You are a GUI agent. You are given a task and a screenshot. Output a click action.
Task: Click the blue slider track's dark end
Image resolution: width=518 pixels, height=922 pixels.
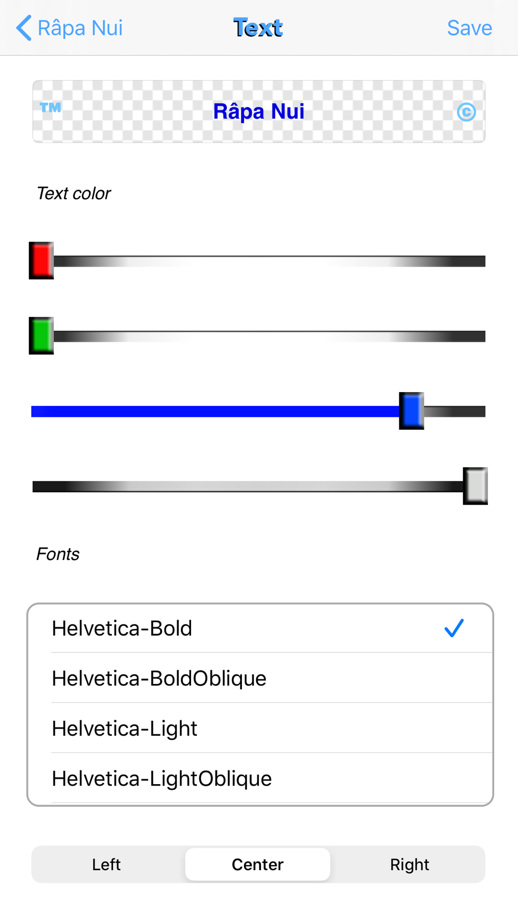coord(455,411)
